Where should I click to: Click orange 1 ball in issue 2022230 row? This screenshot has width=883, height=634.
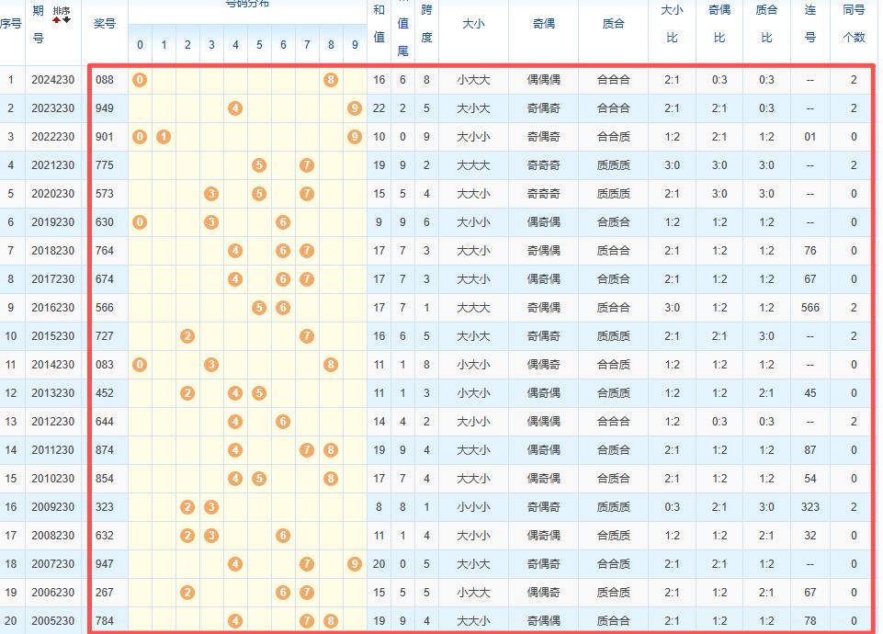tap(164, 137)
